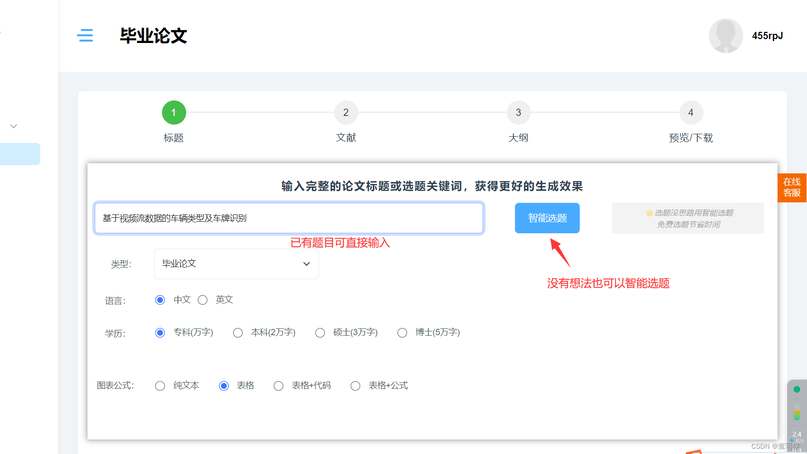Select the highlighted left sidebar item
The image size is (807, 454).
click(20, 154)
